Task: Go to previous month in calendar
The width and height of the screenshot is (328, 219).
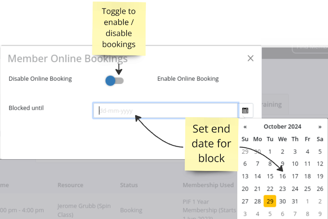Action: coord(245,126)
